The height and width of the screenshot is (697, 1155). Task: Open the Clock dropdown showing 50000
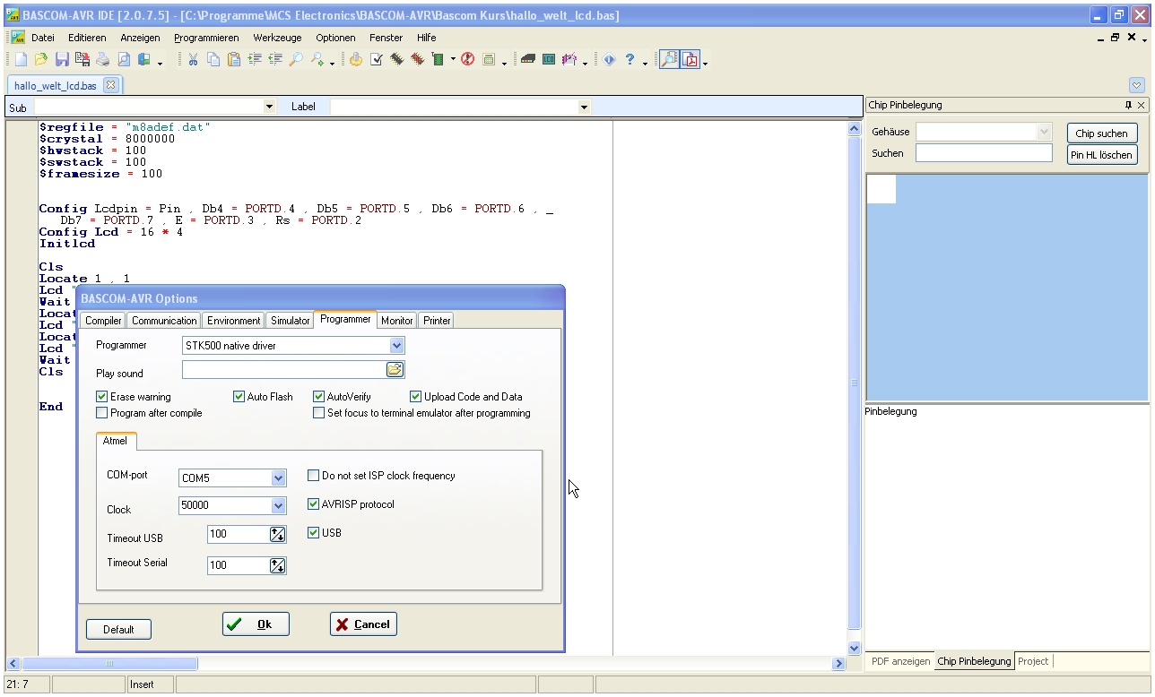(278, 505)
